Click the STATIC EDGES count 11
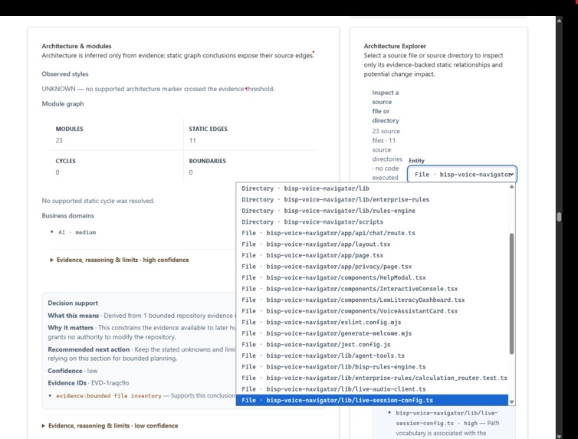Image resolution: width=578 pixels, height=439 pixels. (192, 140)
